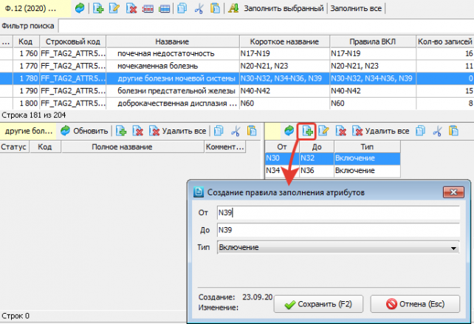The width and height of the screenshot is (474, 324).
Task: Add a new record in the top toolbar
Action: click(98, 8)
